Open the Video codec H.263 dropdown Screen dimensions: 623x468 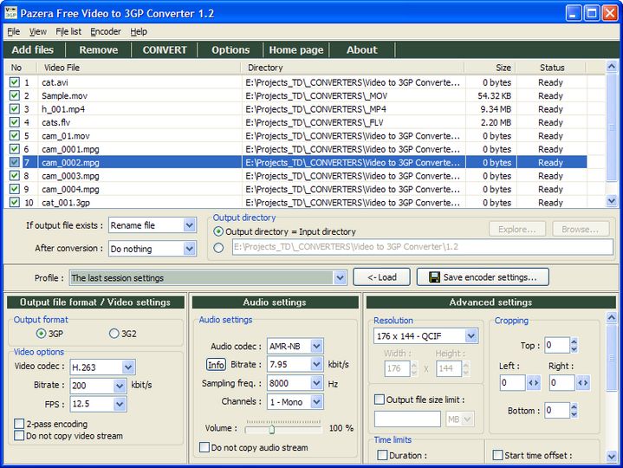pos(128,367)
